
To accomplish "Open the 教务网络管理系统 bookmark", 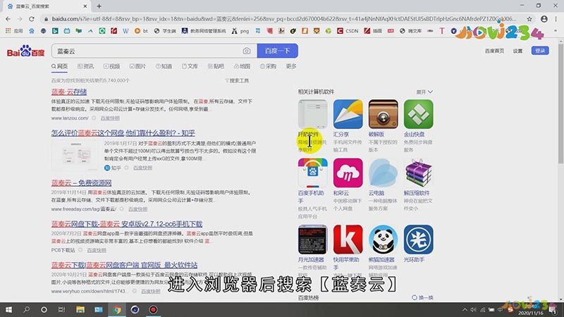I will [204, 31].
